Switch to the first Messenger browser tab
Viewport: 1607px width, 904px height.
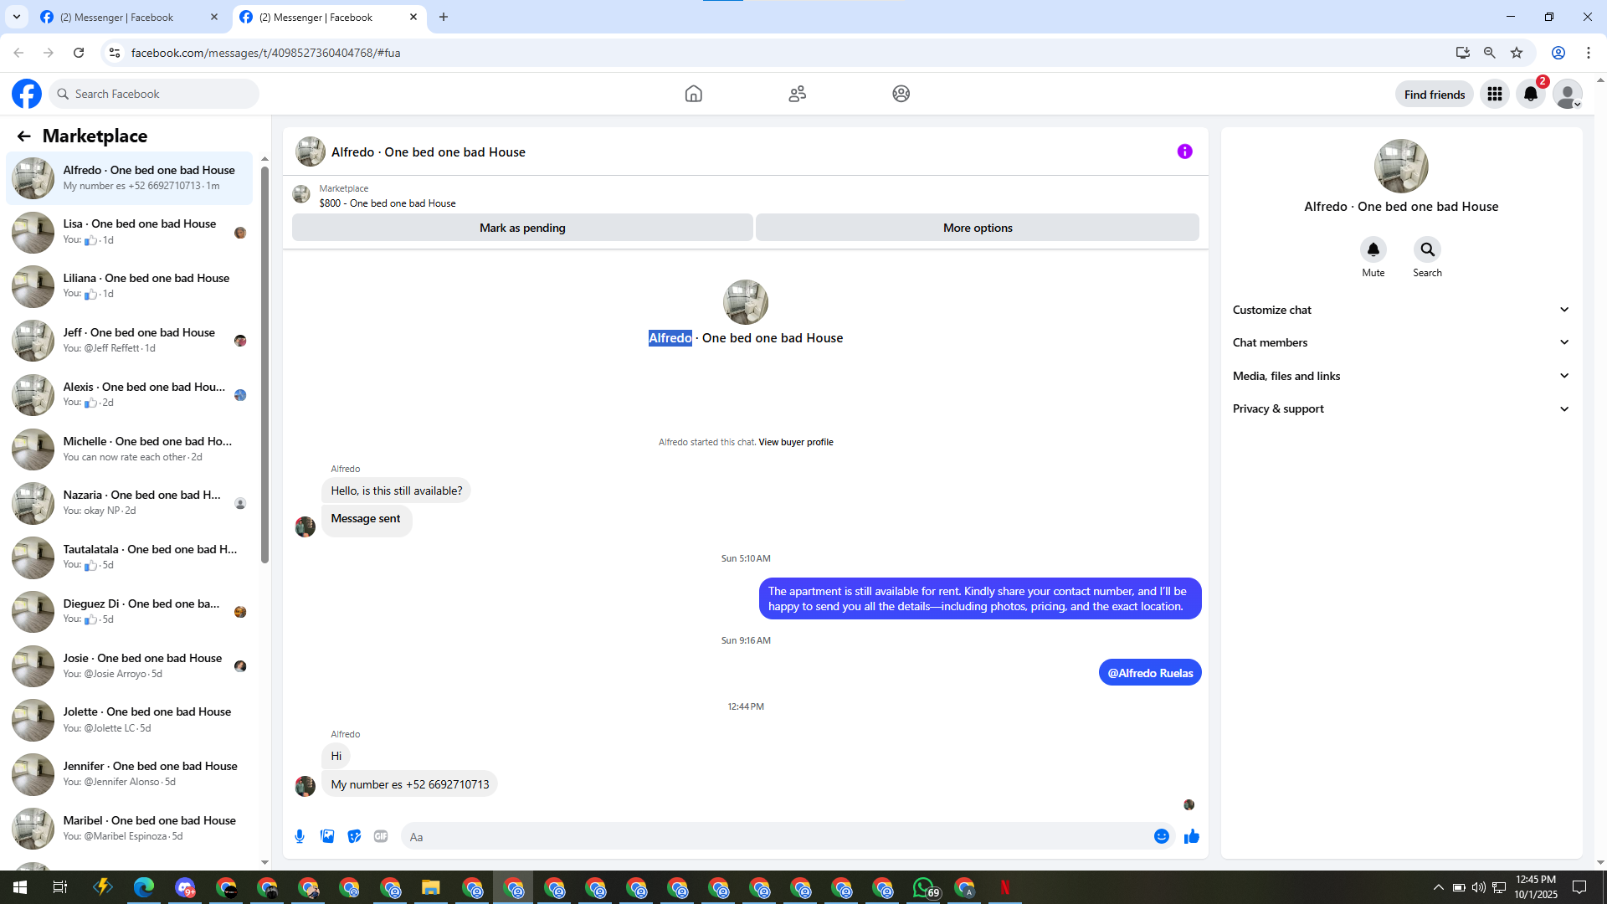click(117, 17)
